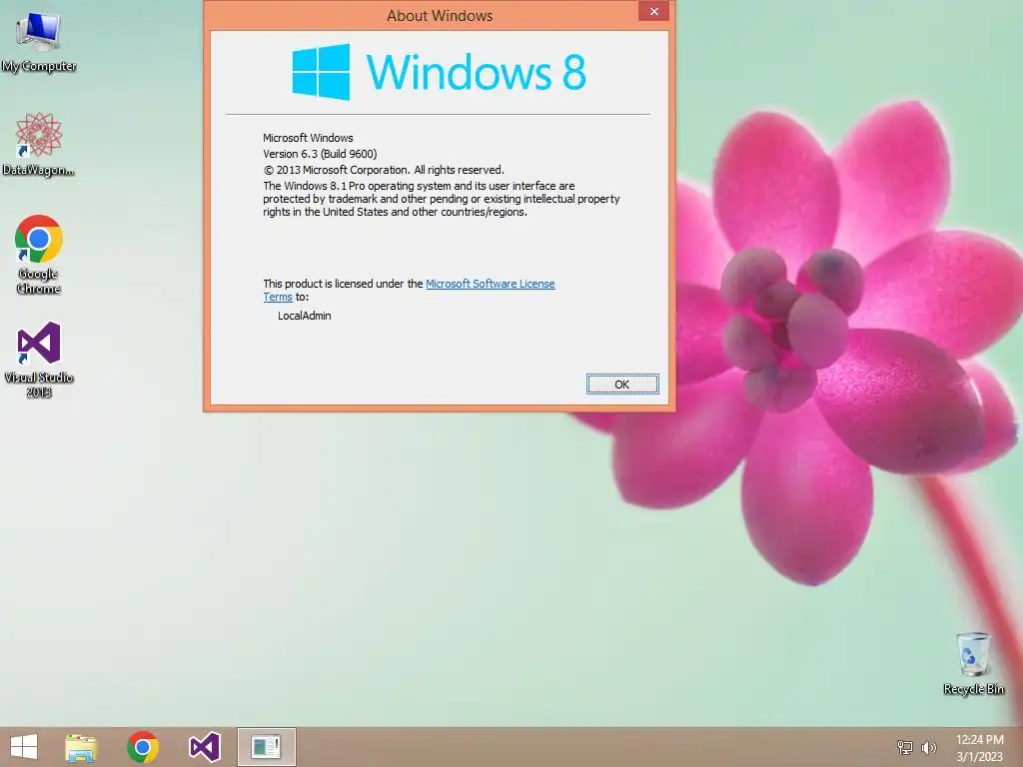Click Chrome icon in taskbar
The image size is (1023, 767).
click(143, 747)
